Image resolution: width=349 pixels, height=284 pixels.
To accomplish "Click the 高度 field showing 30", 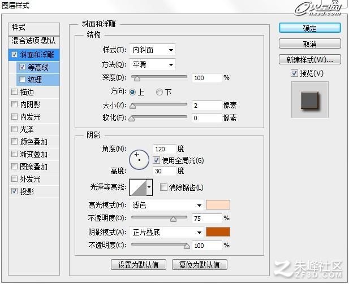I will pyautogui.click(x=164, y=171).
